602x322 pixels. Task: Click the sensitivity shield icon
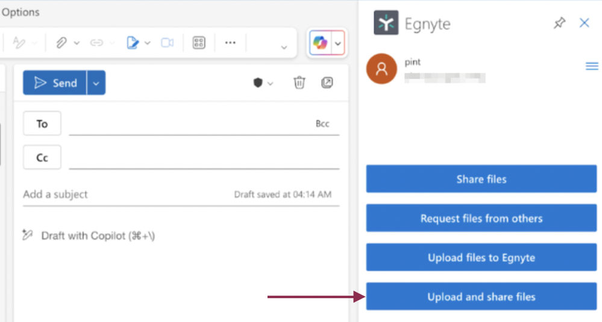[x=258, y=82]
